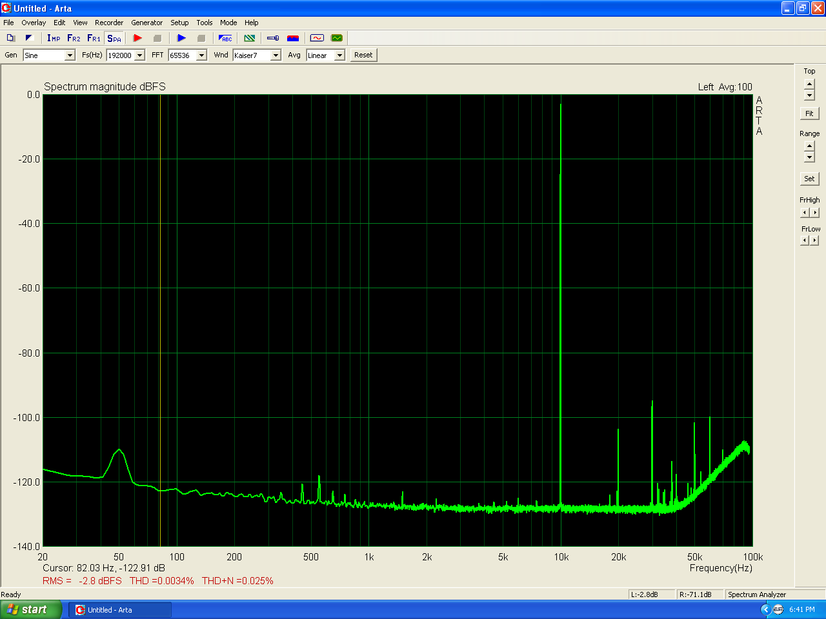Open the Wnd window type dropdown
The width and height of the screenshot is (826, 619).
coord(276,55)
